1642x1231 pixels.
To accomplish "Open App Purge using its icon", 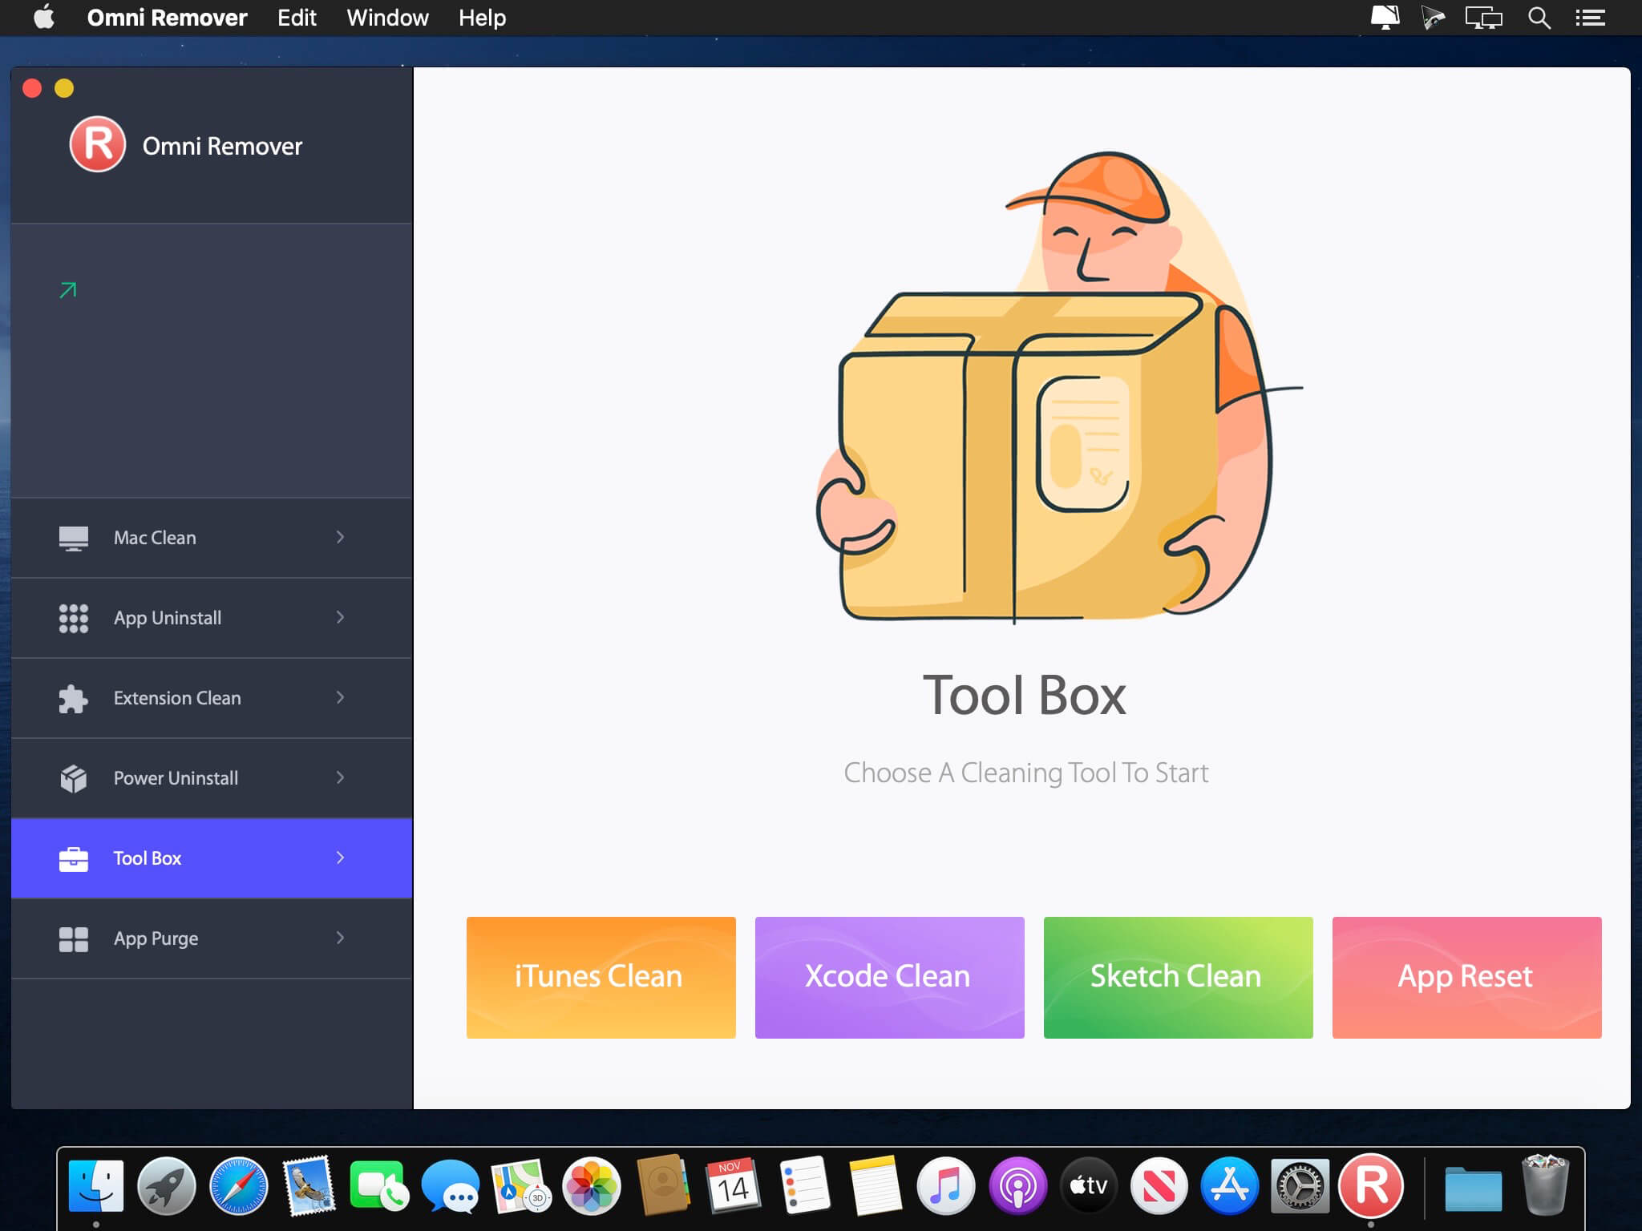I will coord(74,938).
